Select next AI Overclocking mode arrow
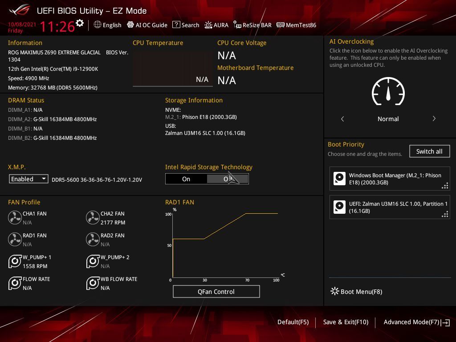This screenshot has height=342, width=456. 434,118
